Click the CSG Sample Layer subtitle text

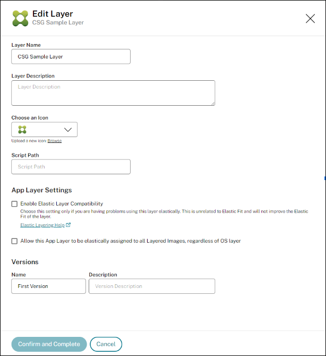pyautogui.click(x=58, y=23)
